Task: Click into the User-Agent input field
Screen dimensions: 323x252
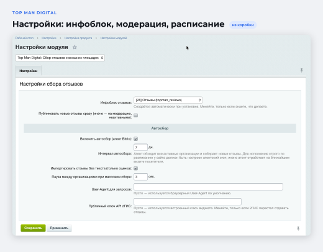Action: (208, 187)
